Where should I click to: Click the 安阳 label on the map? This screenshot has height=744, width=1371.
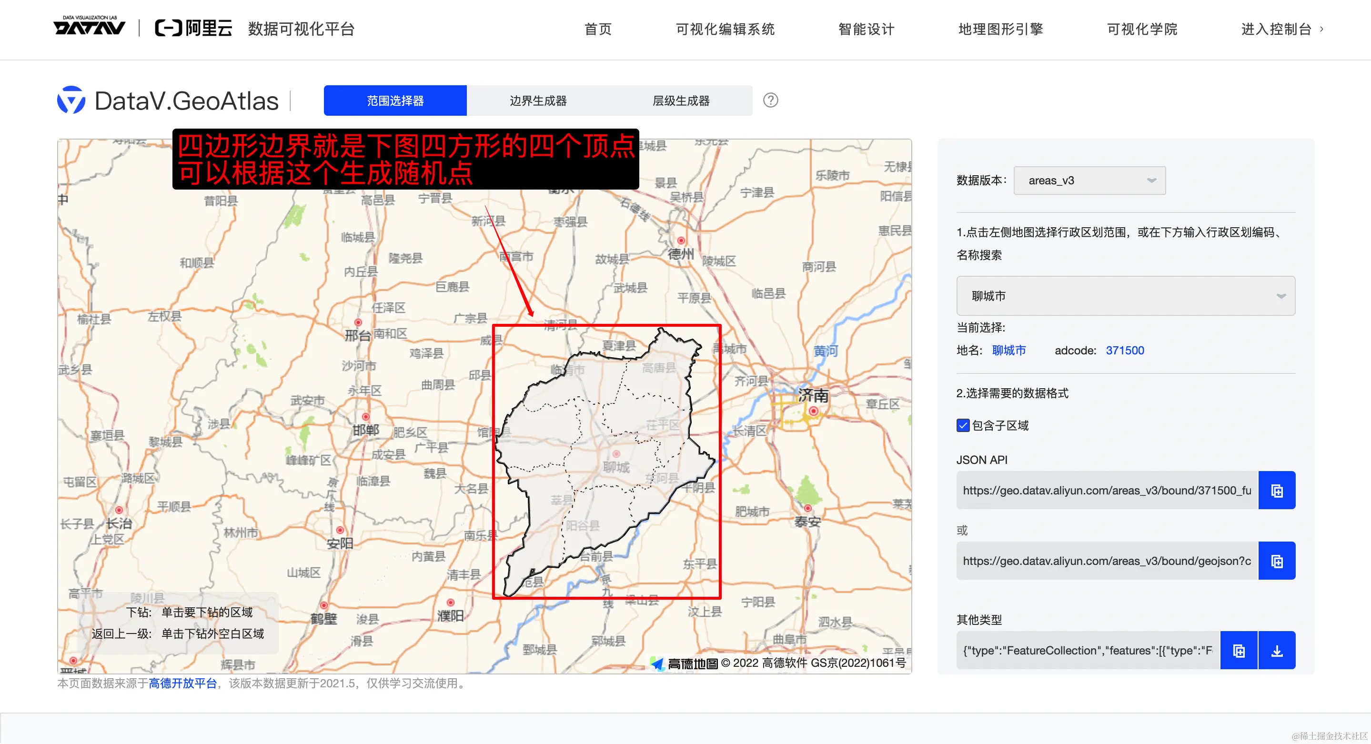pos(340,543)
